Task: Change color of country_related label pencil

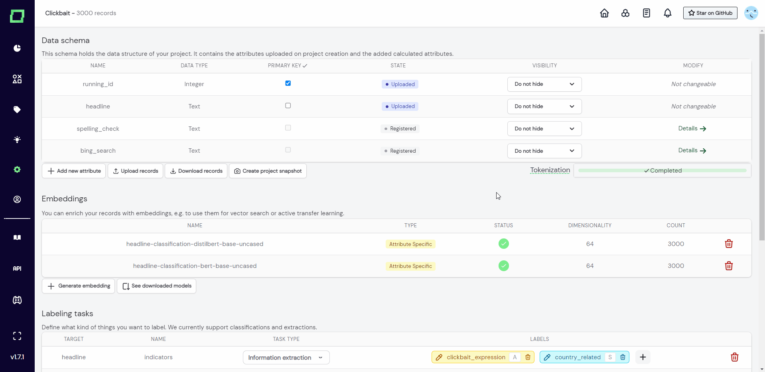Action: tap(547, 357)
